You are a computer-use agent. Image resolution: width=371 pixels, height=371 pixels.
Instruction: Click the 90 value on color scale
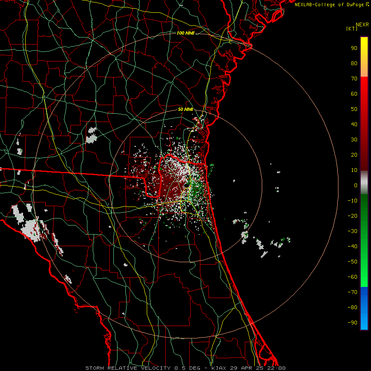click(x=354, y=48)
